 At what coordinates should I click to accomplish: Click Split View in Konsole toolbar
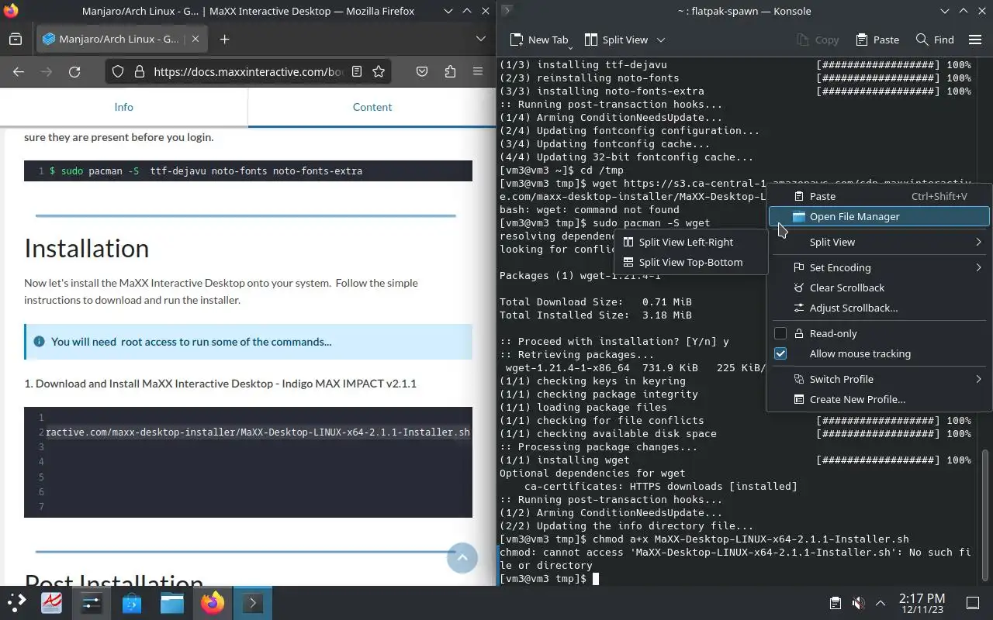click(x=616, y=40)
